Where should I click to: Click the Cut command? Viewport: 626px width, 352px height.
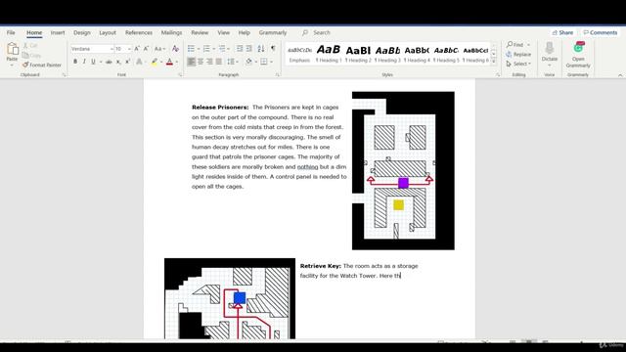click(x=30, y=46)
